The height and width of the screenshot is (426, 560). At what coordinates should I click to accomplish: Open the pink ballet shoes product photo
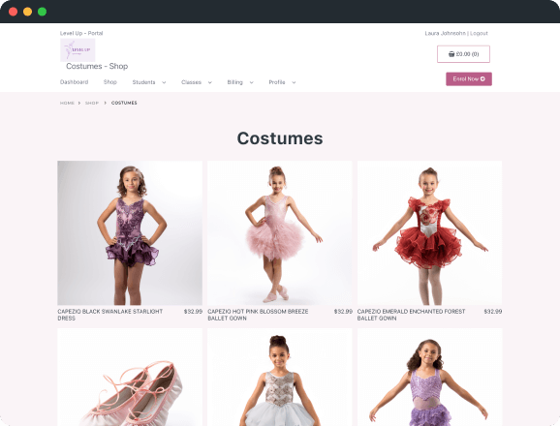(130, 377)
